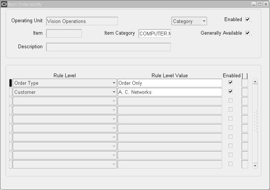Open the Category criteria dropdown
This screenshot has height=190, width=270.
pyautogui.click(x=189, y=21)
